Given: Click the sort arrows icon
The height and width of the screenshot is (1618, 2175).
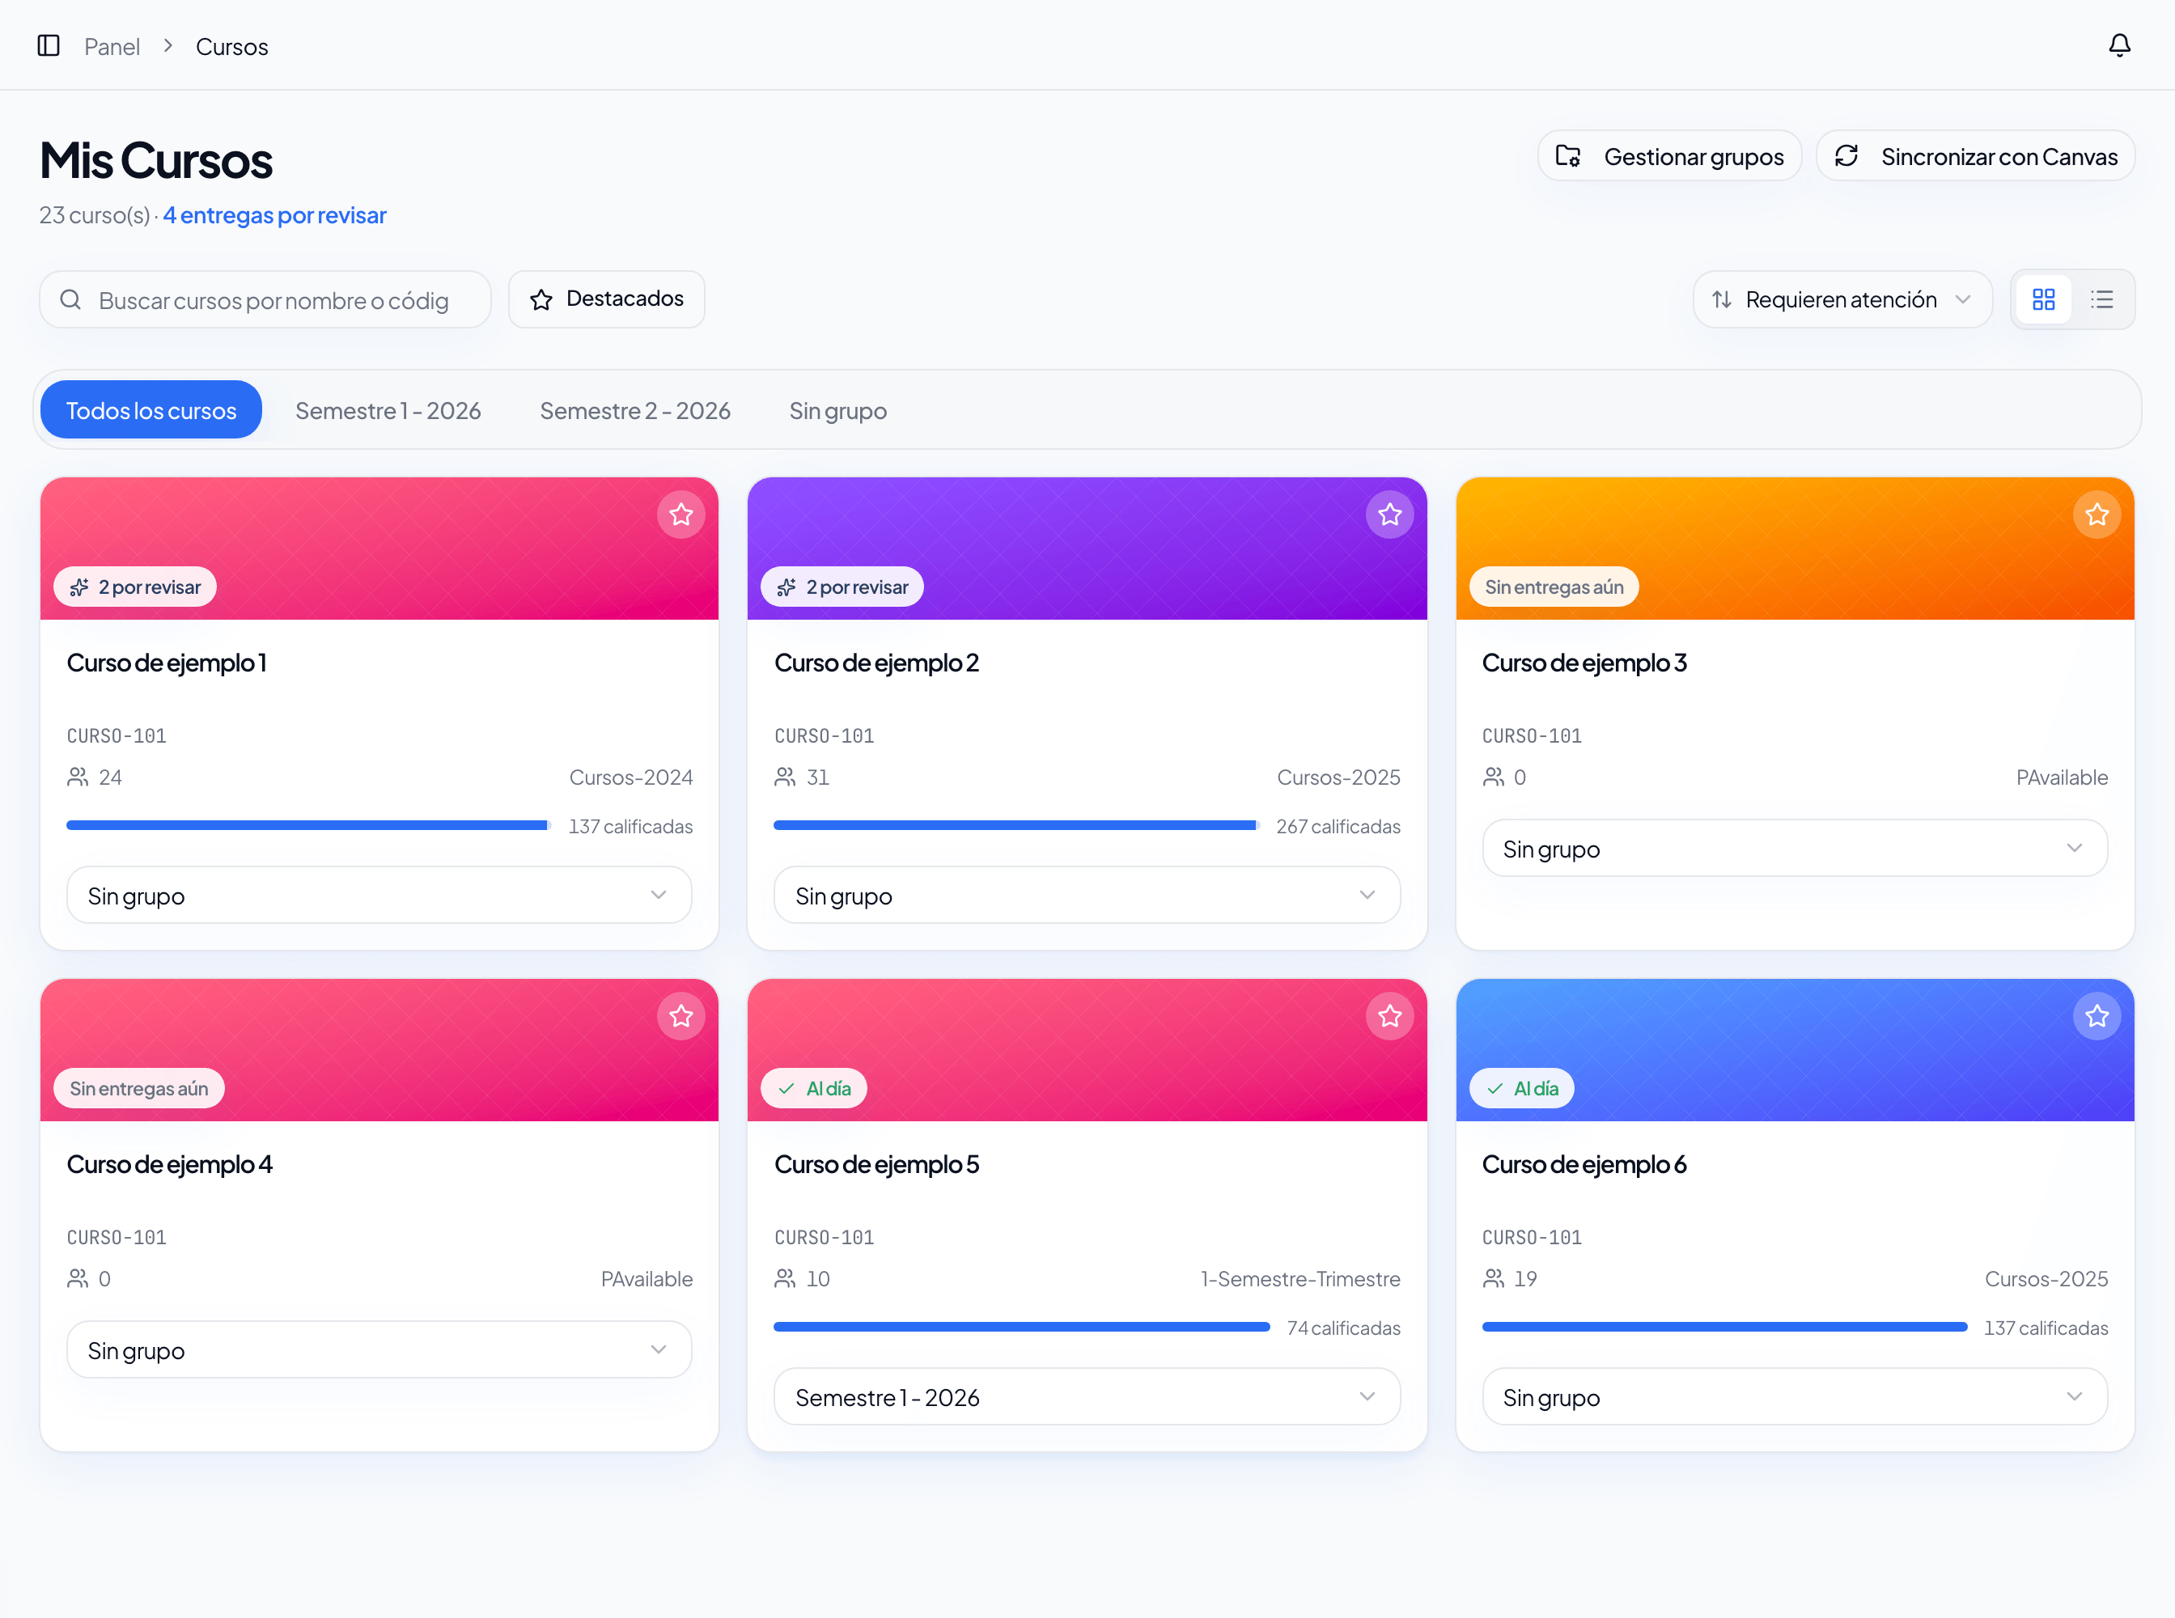Looking at the screenshot, I should click(x=1721, y=299).
